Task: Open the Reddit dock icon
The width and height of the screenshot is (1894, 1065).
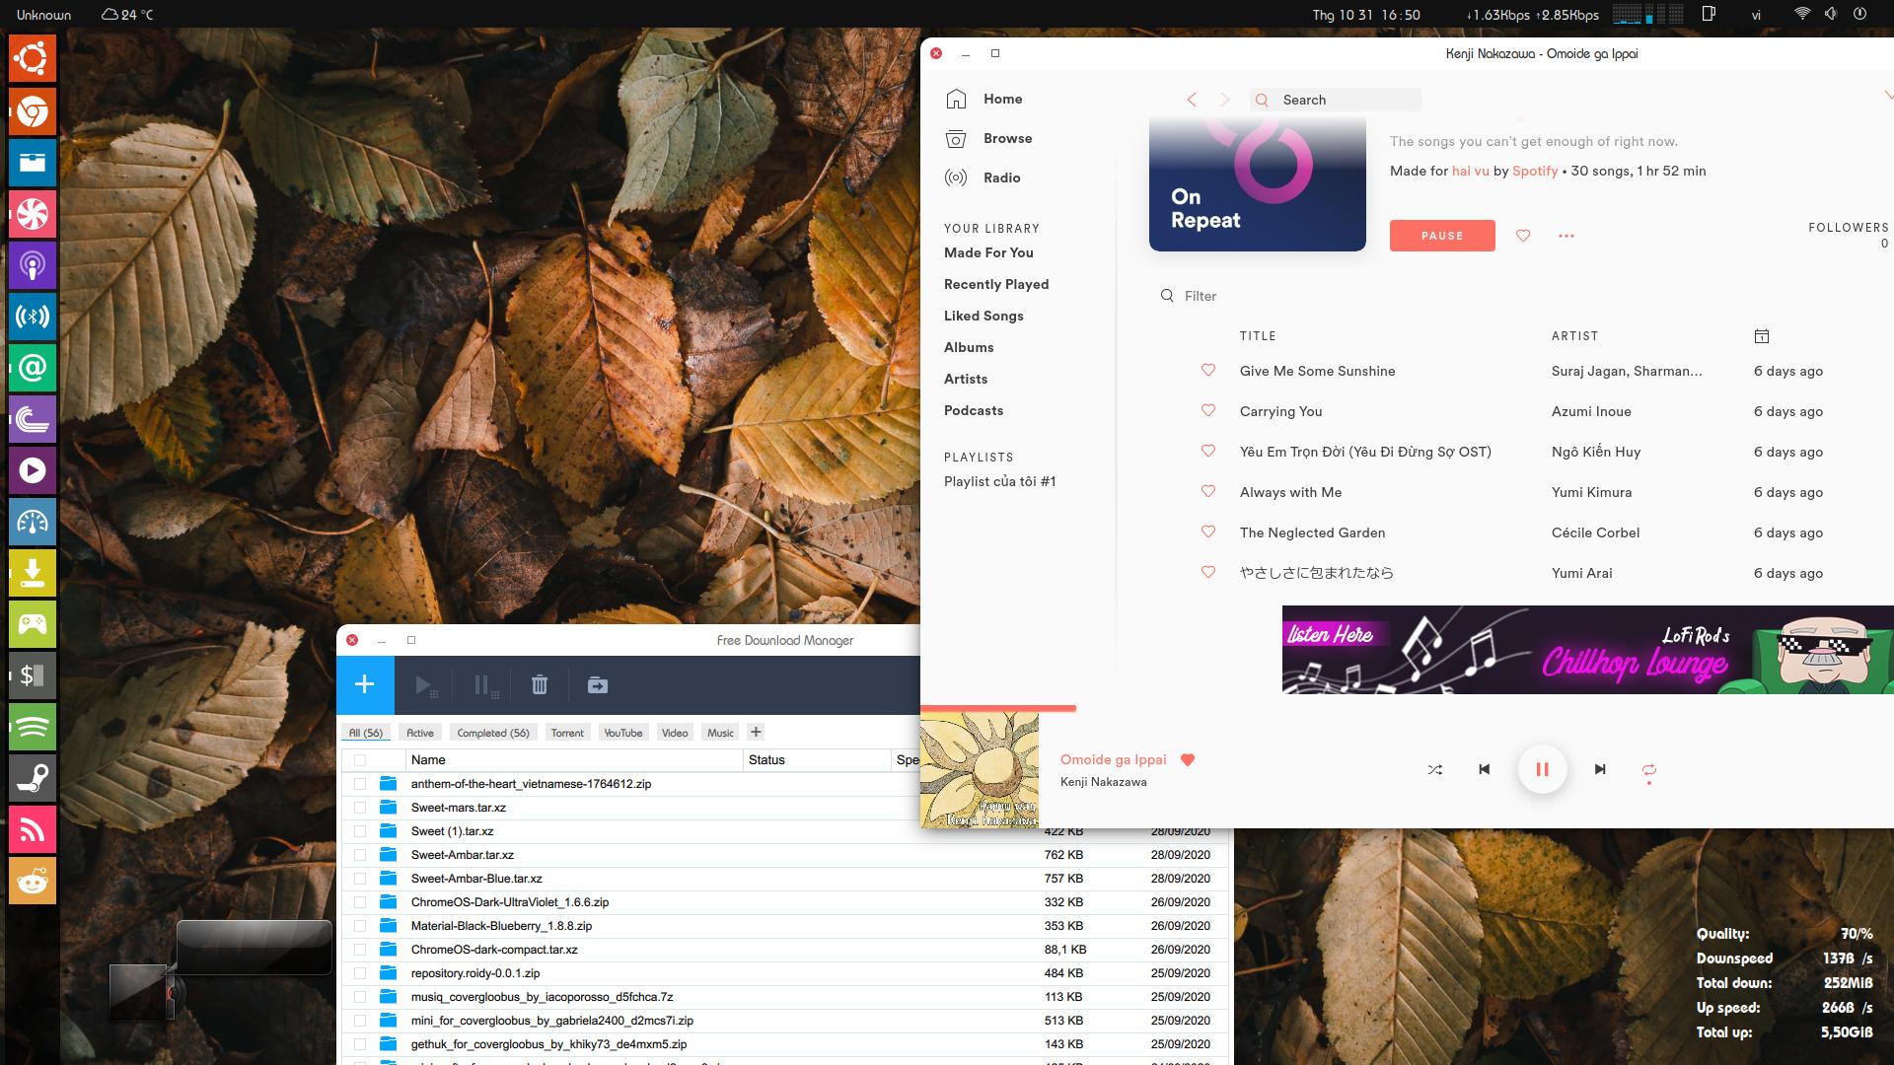Action: coord(33,881)
